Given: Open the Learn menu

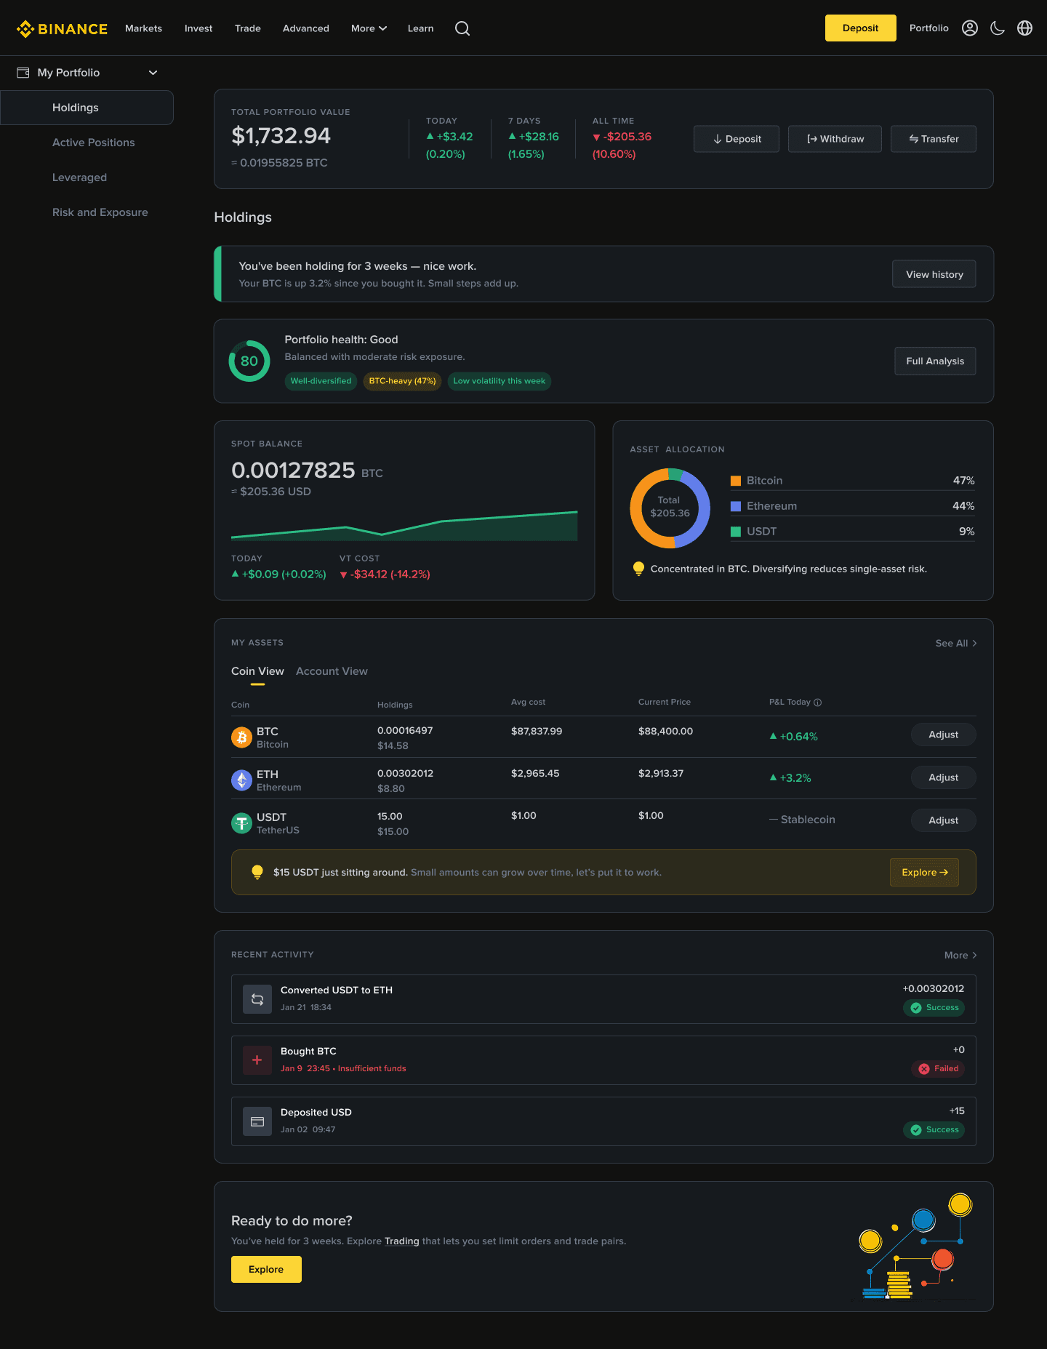Looking at the screenshot, I should click(420, 28).
